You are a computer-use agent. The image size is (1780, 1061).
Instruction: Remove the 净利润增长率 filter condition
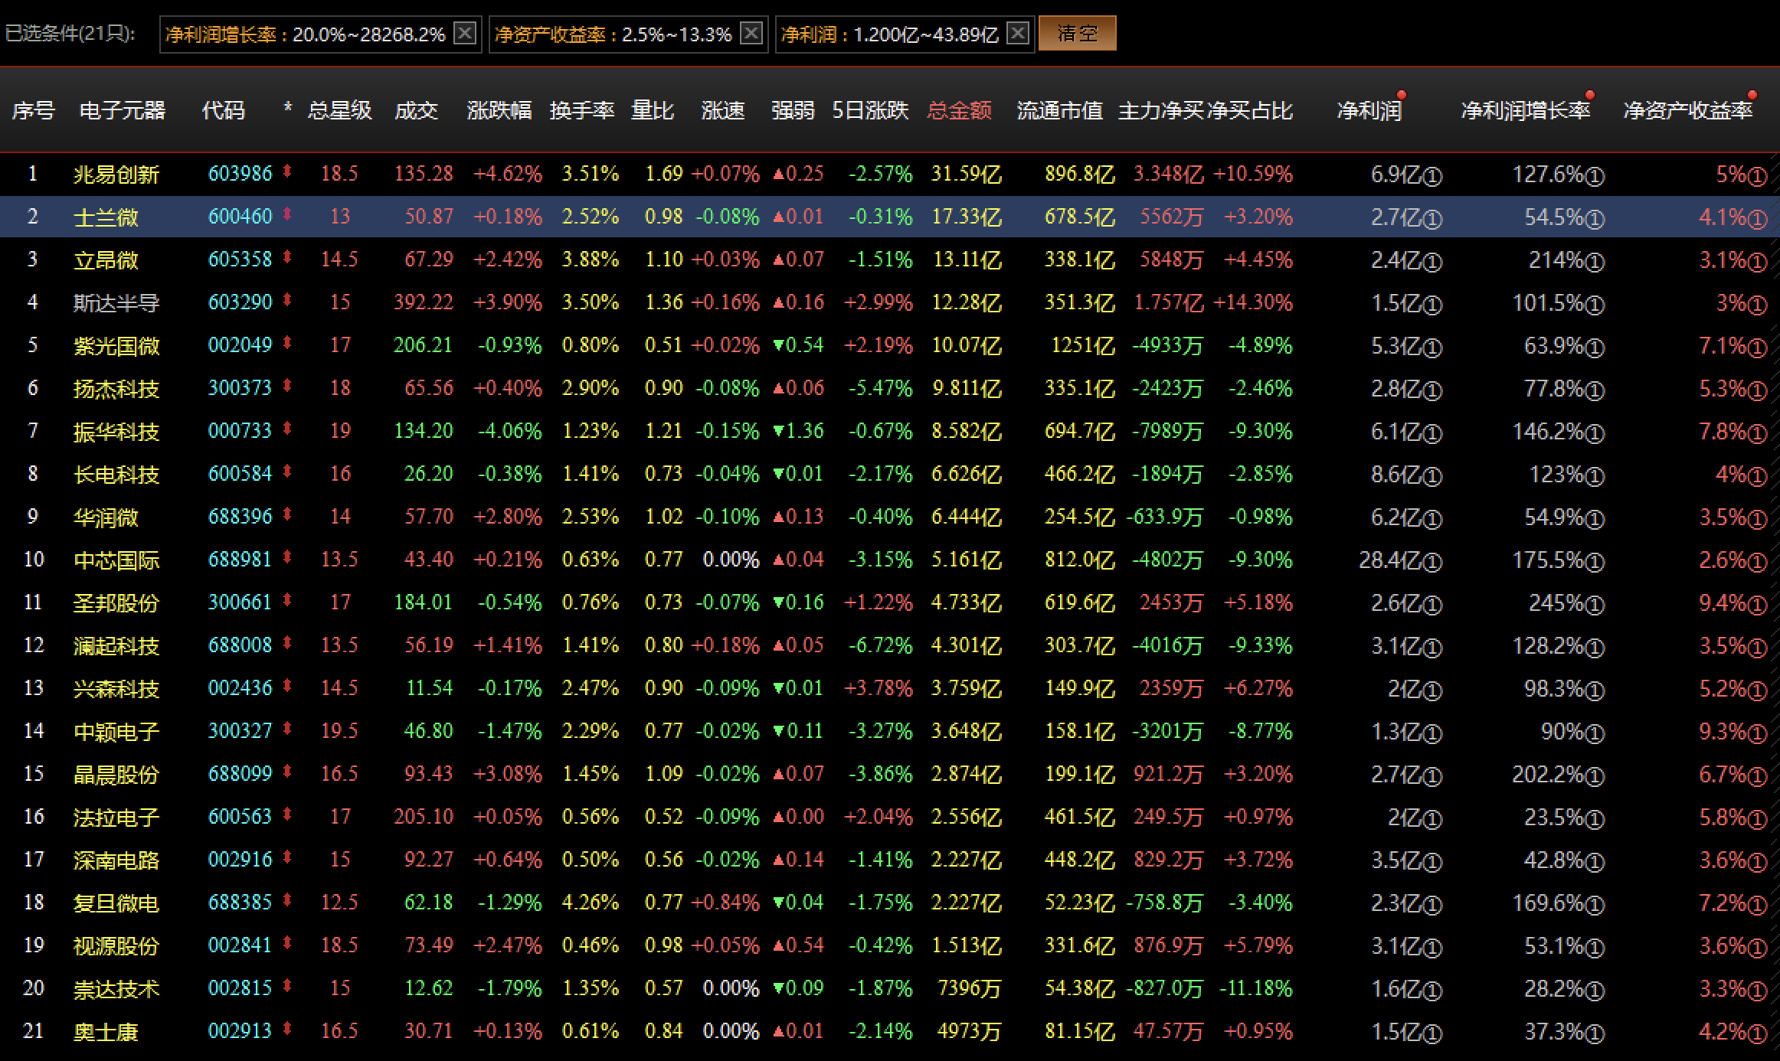tap(465, 33)
